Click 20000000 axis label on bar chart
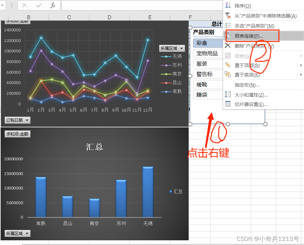The height and width of the screenshot is (245, 304). 13,159
